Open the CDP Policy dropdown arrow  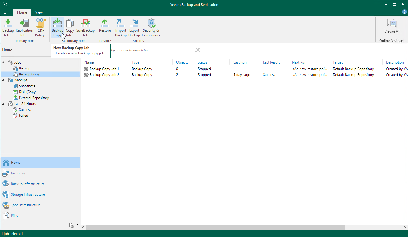(x=46, y=35)
